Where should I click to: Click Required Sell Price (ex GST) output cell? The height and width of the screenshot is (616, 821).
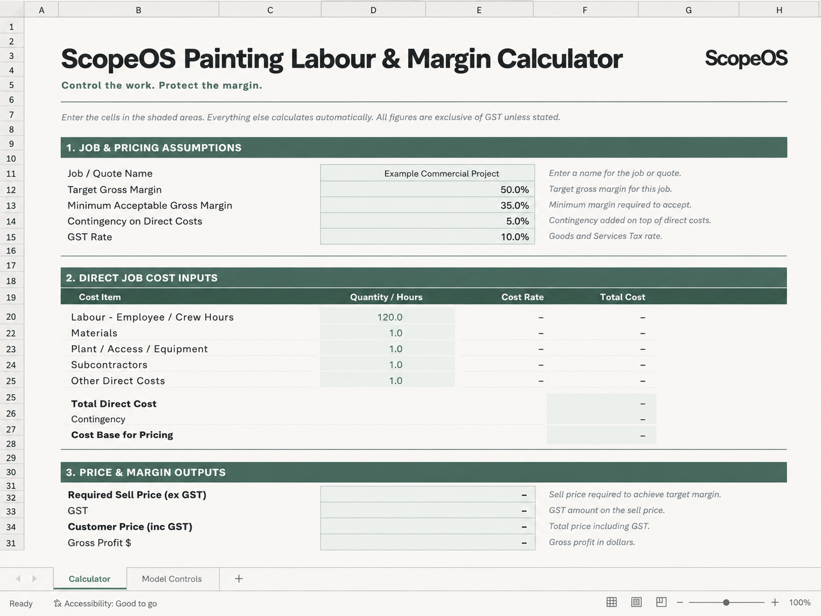428,494
